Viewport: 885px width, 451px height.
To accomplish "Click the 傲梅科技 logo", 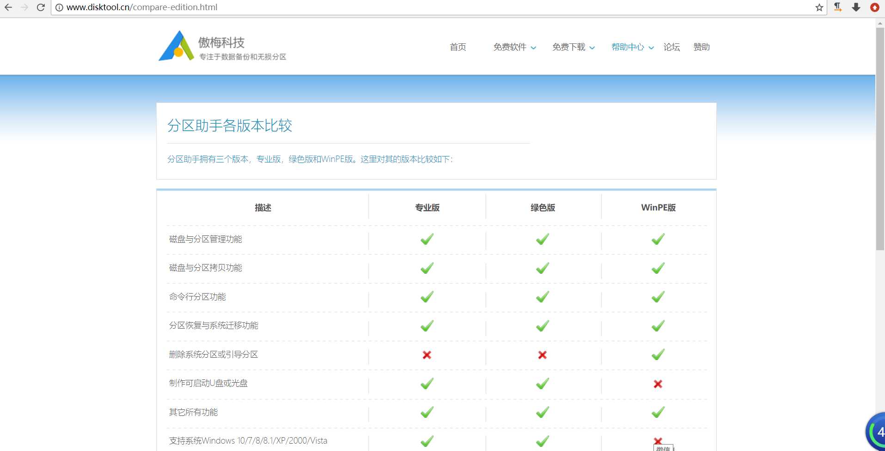I will click(222, 46).
